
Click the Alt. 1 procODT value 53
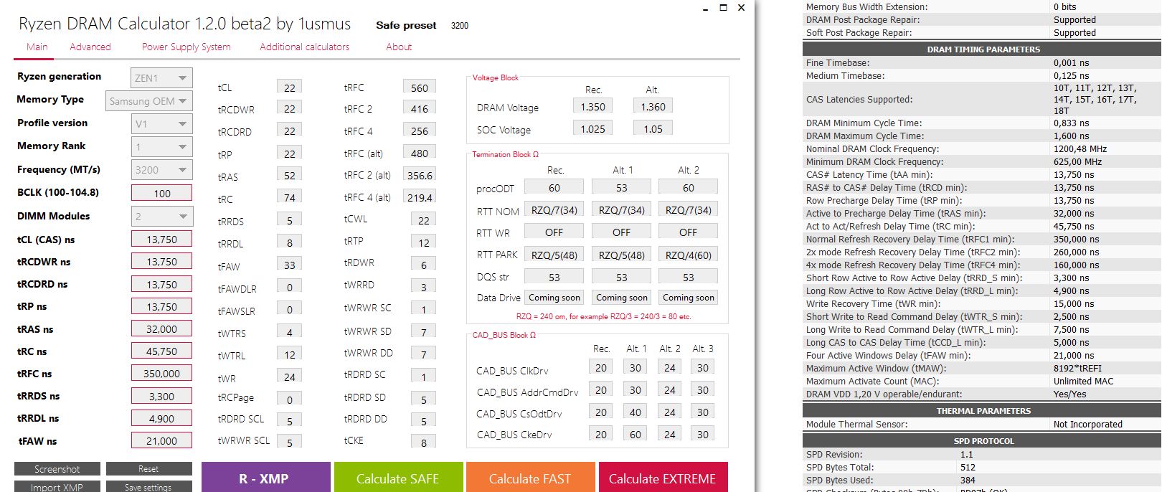pos(621,187)
